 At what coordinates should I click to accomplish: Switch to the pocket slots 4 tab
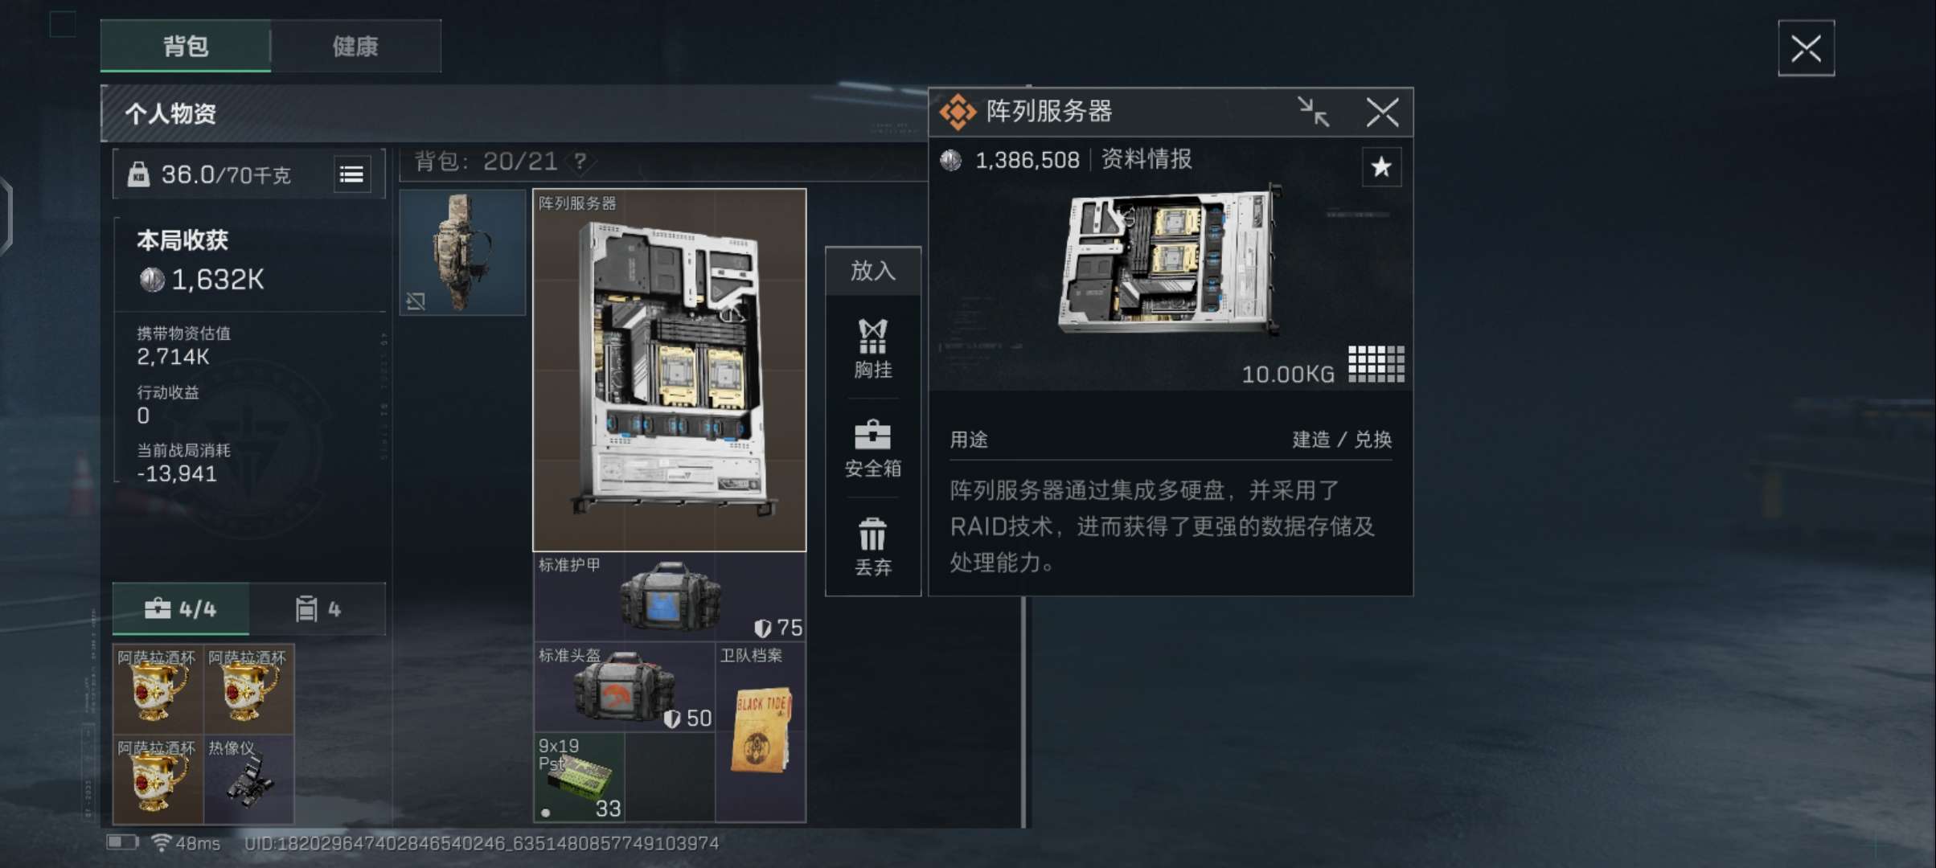click(318, 609)
